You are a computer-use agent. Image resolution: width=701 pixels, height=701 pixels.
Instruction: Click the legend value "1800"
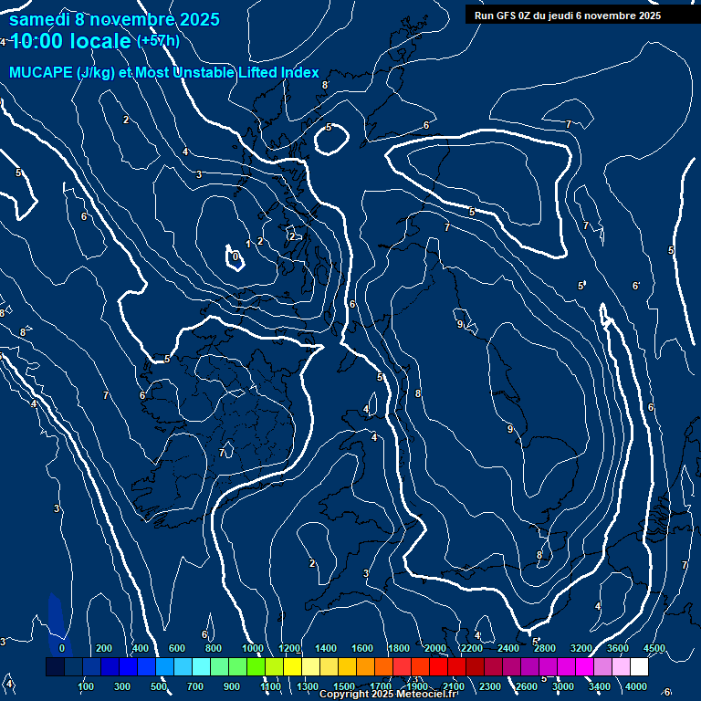[399, 648]
